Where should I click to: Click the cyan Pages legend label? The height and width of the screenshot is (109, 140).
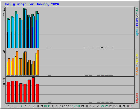(x=137, y=33)
